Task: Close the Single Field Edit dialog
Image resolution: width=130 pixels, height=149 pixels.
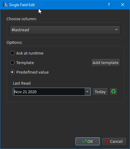Action: pyautogui.click(x=123, y=5)
